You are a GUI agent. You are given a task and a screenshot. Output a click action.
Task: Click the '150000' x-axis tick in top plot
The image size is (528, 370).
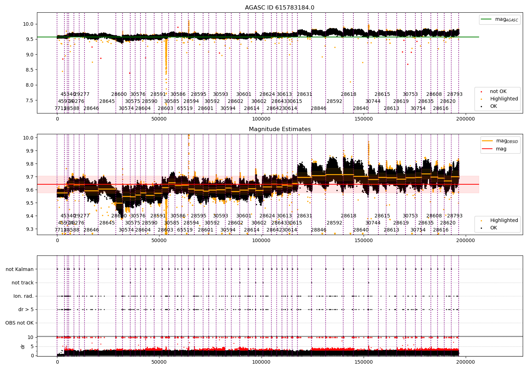coord(363,119)
